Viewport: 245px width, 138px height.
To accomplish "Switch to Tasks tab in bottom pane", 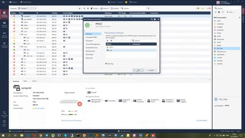I will (25, 81).
